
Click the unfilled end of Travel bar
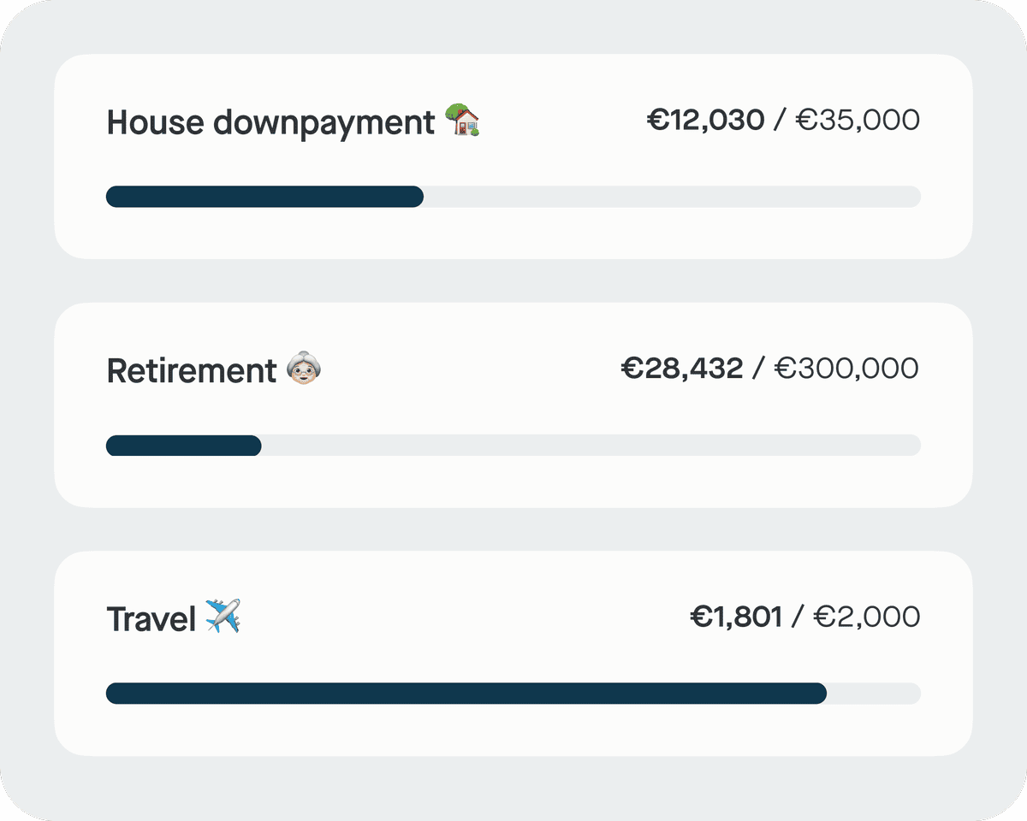(x=875, y=694)
